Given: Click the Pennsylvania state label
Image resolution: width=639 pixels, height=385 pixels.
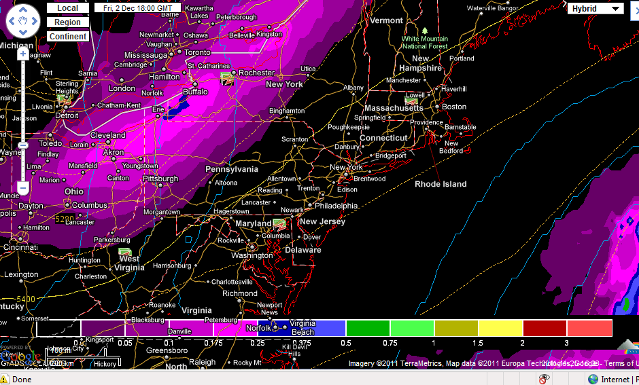Looking at the screenshot, I should point(232,169).
